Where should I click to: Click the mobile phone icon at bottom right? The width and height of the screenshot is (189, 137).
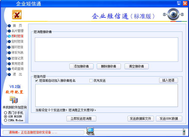point(184,131)
